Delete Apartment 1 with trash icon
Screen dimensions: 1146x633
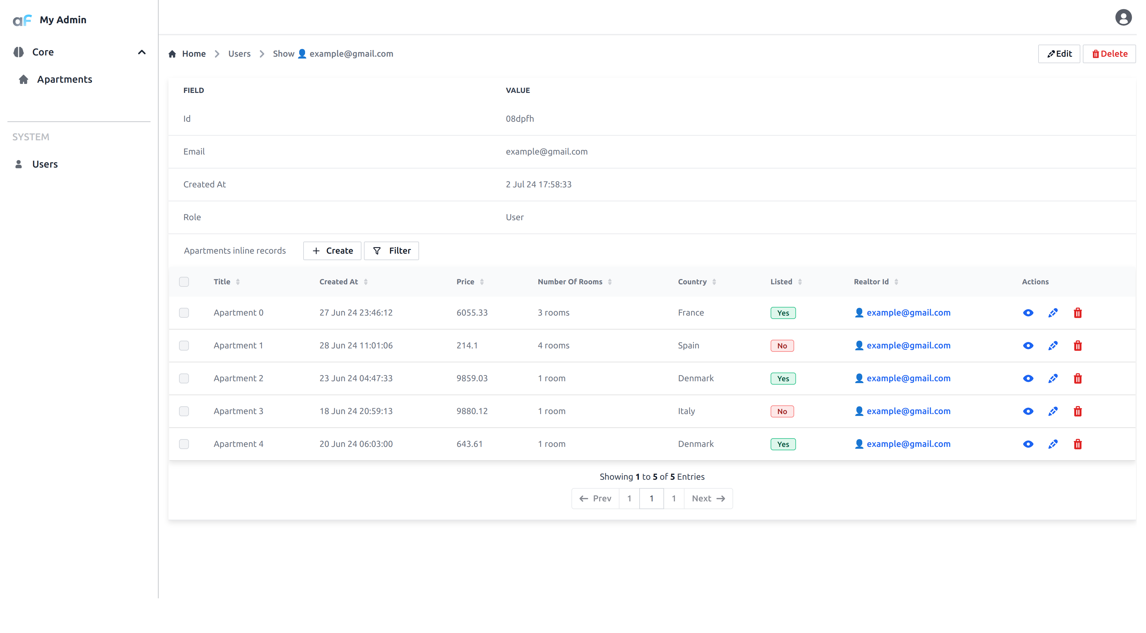point(1078,346)
